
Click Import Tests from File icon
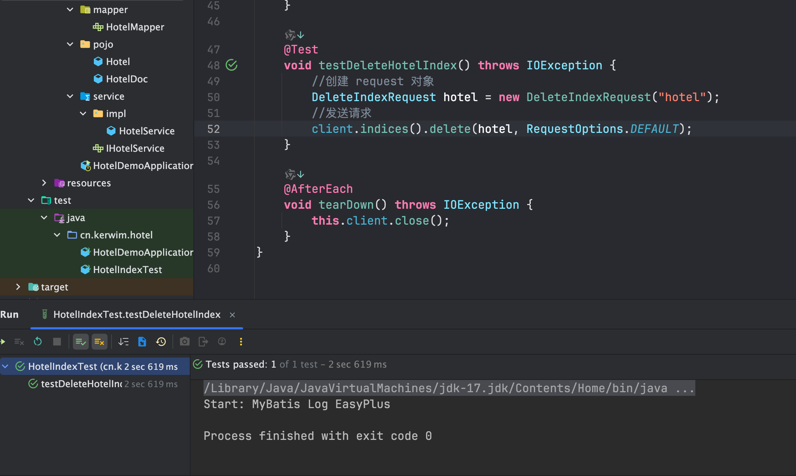(x=142, y=342)
